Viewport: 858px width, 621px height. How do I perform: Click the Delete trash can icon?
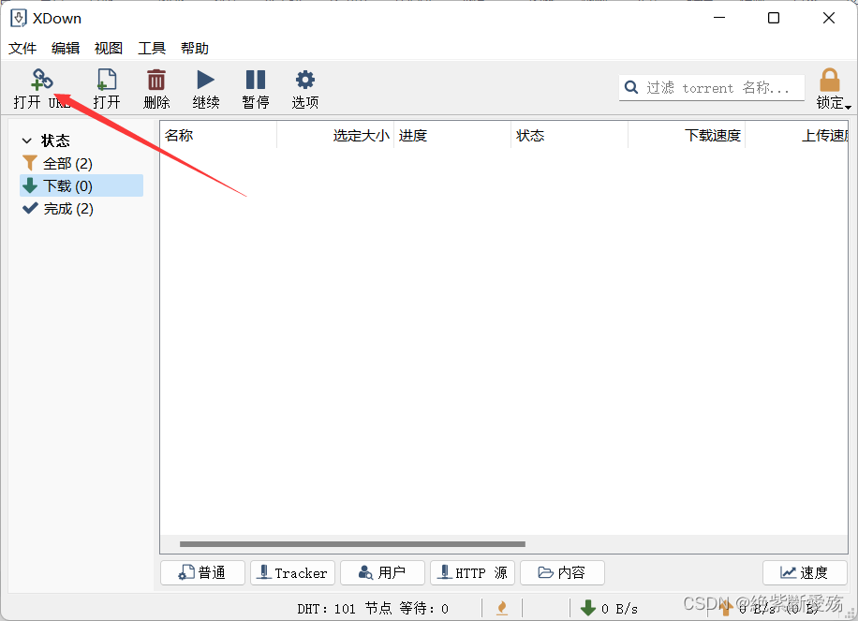pyautogui.click(x=155, y=80)
